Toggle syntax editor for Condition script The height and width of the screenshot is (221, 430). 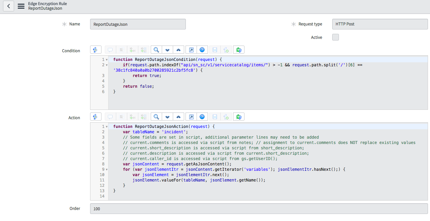coord(95,50)
